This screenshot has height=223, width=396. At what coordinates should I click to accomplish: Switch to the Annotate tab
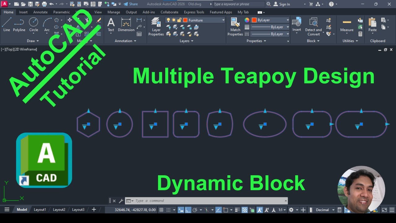coord(41,12)
